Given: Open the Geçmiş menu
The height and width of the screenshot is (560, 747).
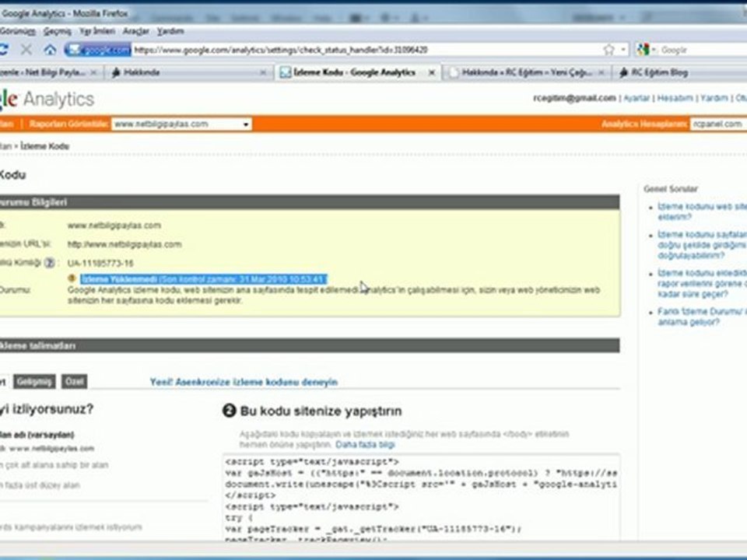Looking at the screenshot, I should (57, 31).
